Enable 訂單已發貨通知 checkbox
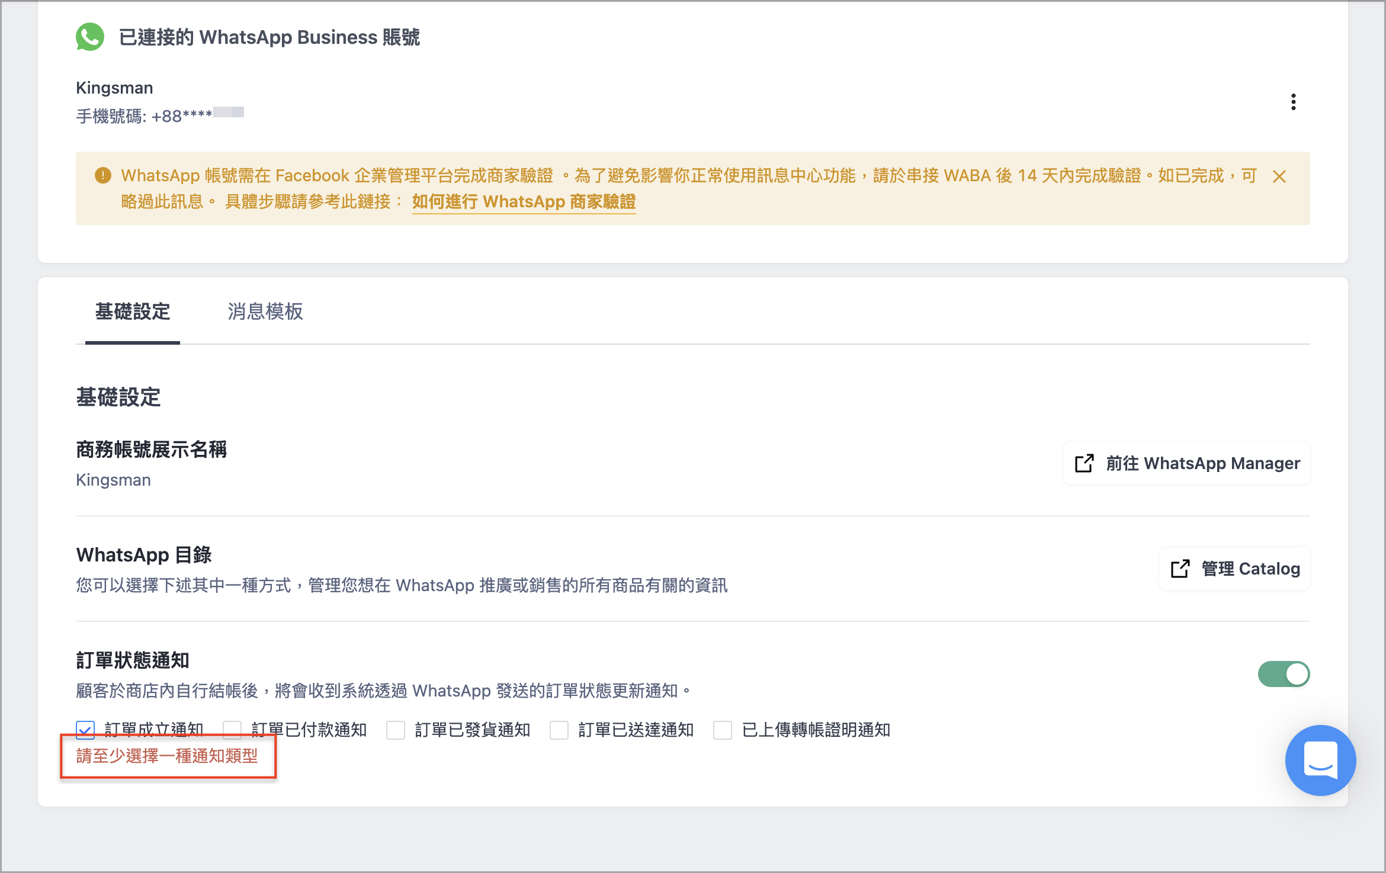1386x873 pixels. point(396,730)
